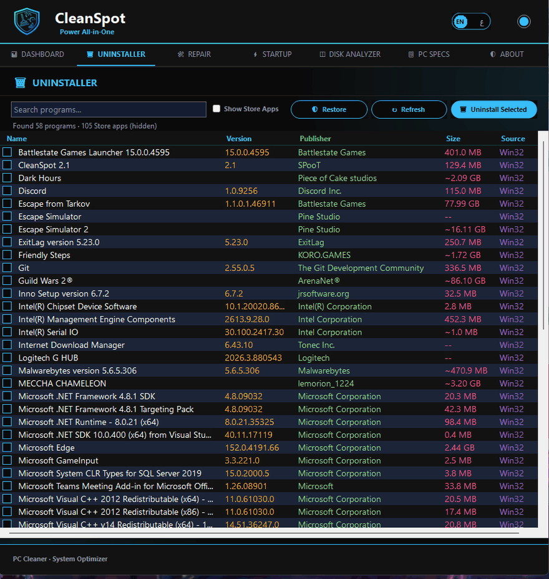Click the Restore button

click(x=329, y=109)
